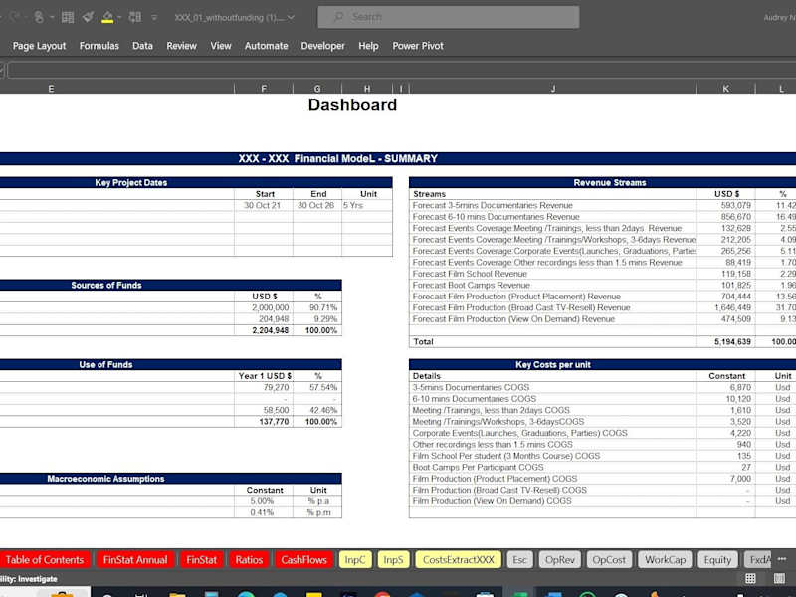Expand the XXX_01_withoutfunding file name dropdown

291,17
